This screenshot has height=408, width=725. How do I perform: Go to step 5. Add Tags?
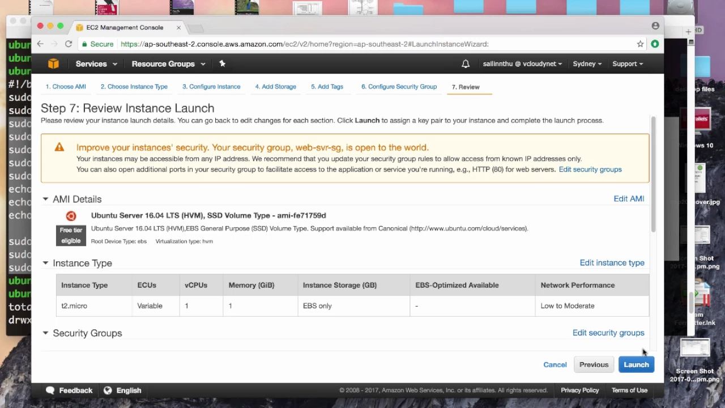pyautogui.click(x=327, y=87)
